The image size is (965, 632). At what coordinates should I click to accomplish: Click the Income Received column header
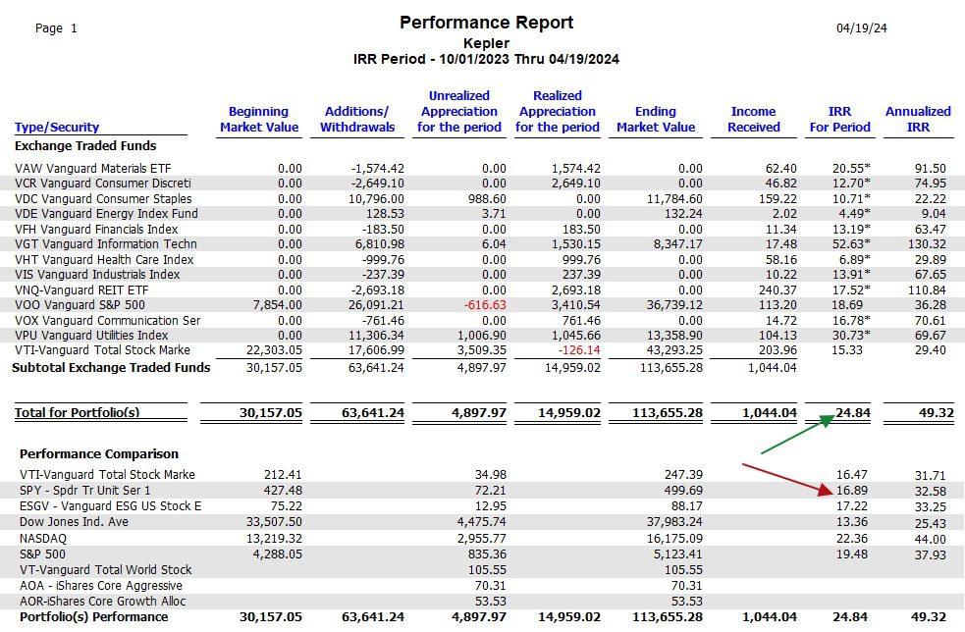click(753, 120)
